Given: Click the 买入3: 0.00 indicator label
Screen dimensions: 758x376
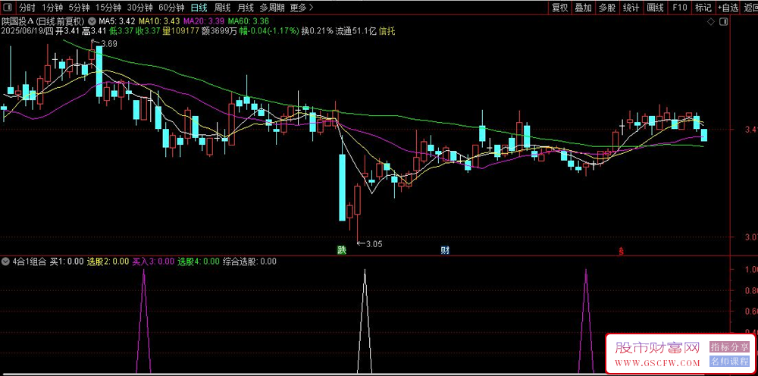Looking at the screenshot, I should pos(153,262).
